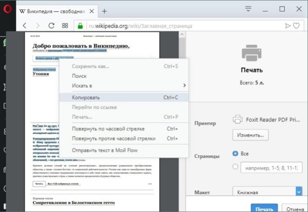Click the 'Всего: 5 л.' text

(252, 83)
